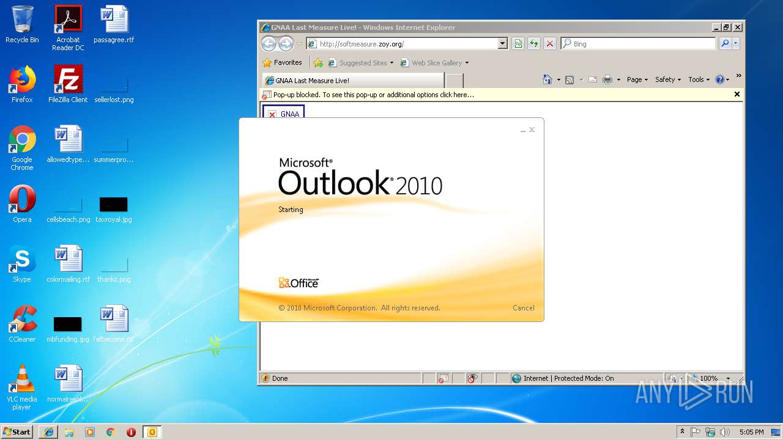Open the Home button dropdown arrow
Screen dimensions: 783x440
click(x=558, y=80)
